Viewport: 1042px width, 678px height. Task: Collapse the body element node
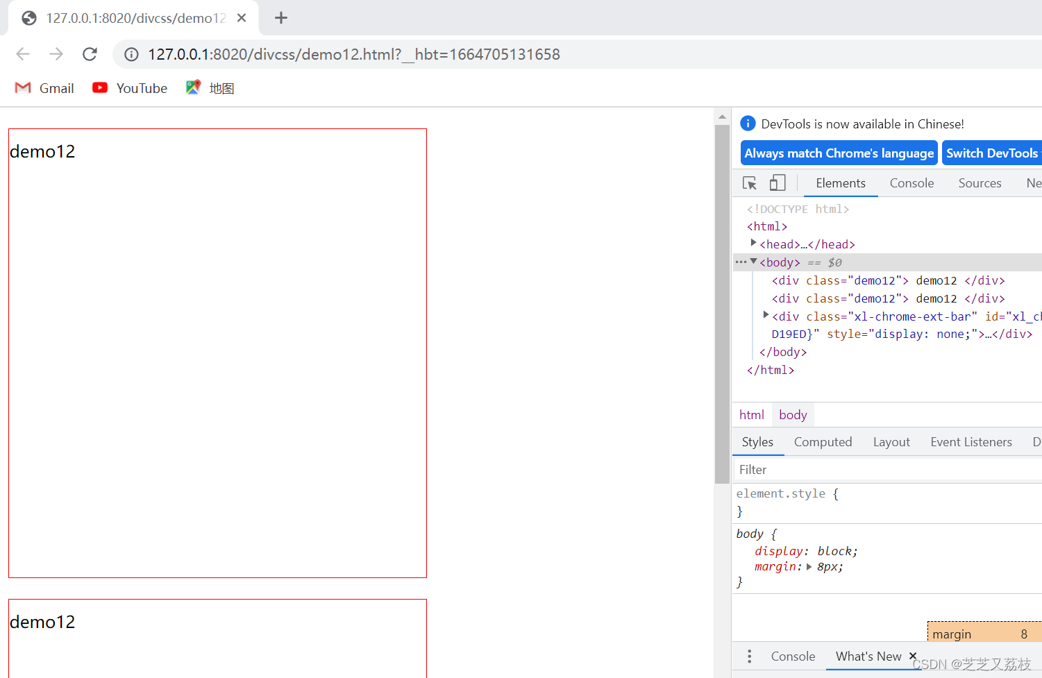(753, 262)
